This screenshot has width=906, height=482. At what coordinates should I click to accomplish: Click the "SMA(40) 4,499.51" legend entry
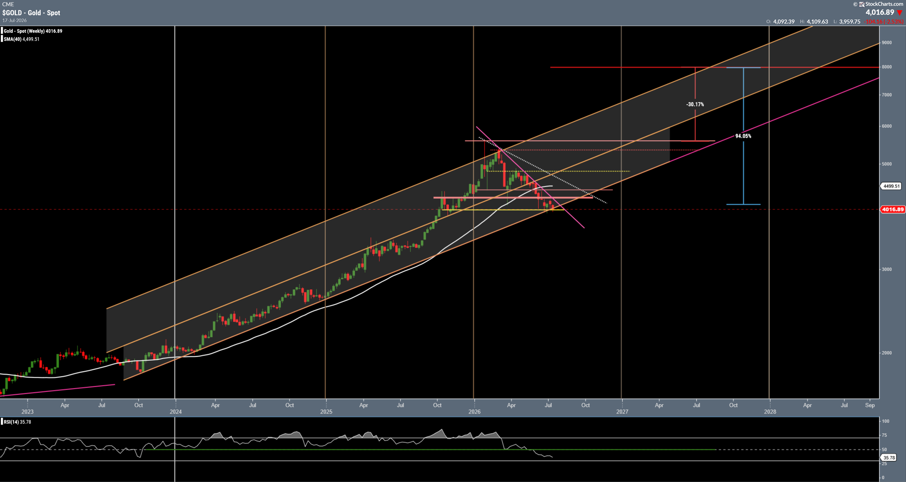coord(22,39)
